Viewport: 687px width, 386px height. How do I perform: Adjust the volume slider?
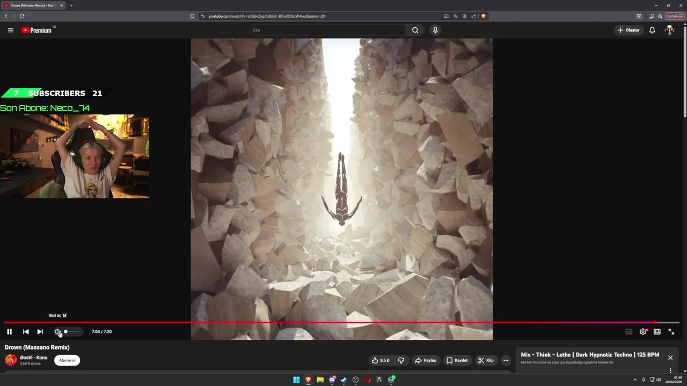[x=72, y=332]
